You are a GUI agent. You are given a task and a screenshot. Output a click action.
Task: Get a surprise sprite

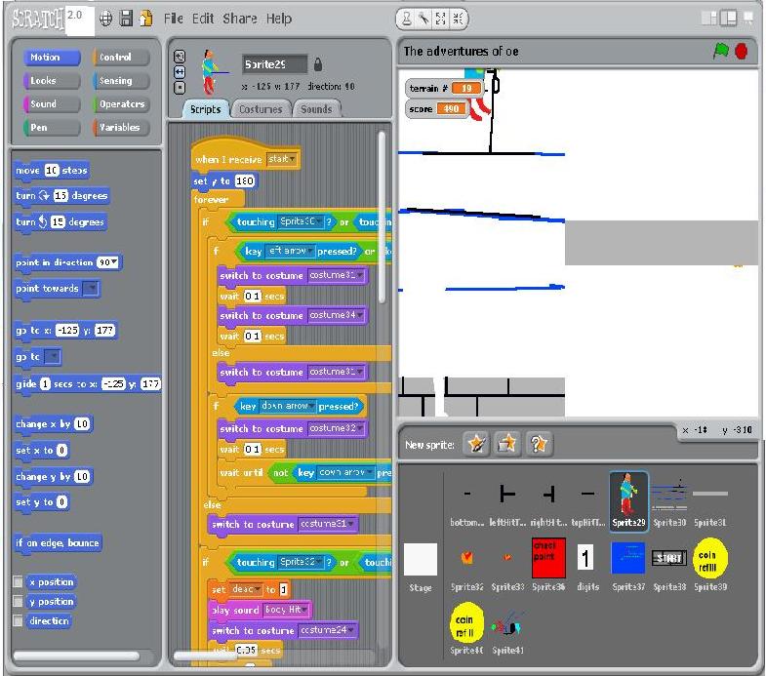click(x=539, y=444)
